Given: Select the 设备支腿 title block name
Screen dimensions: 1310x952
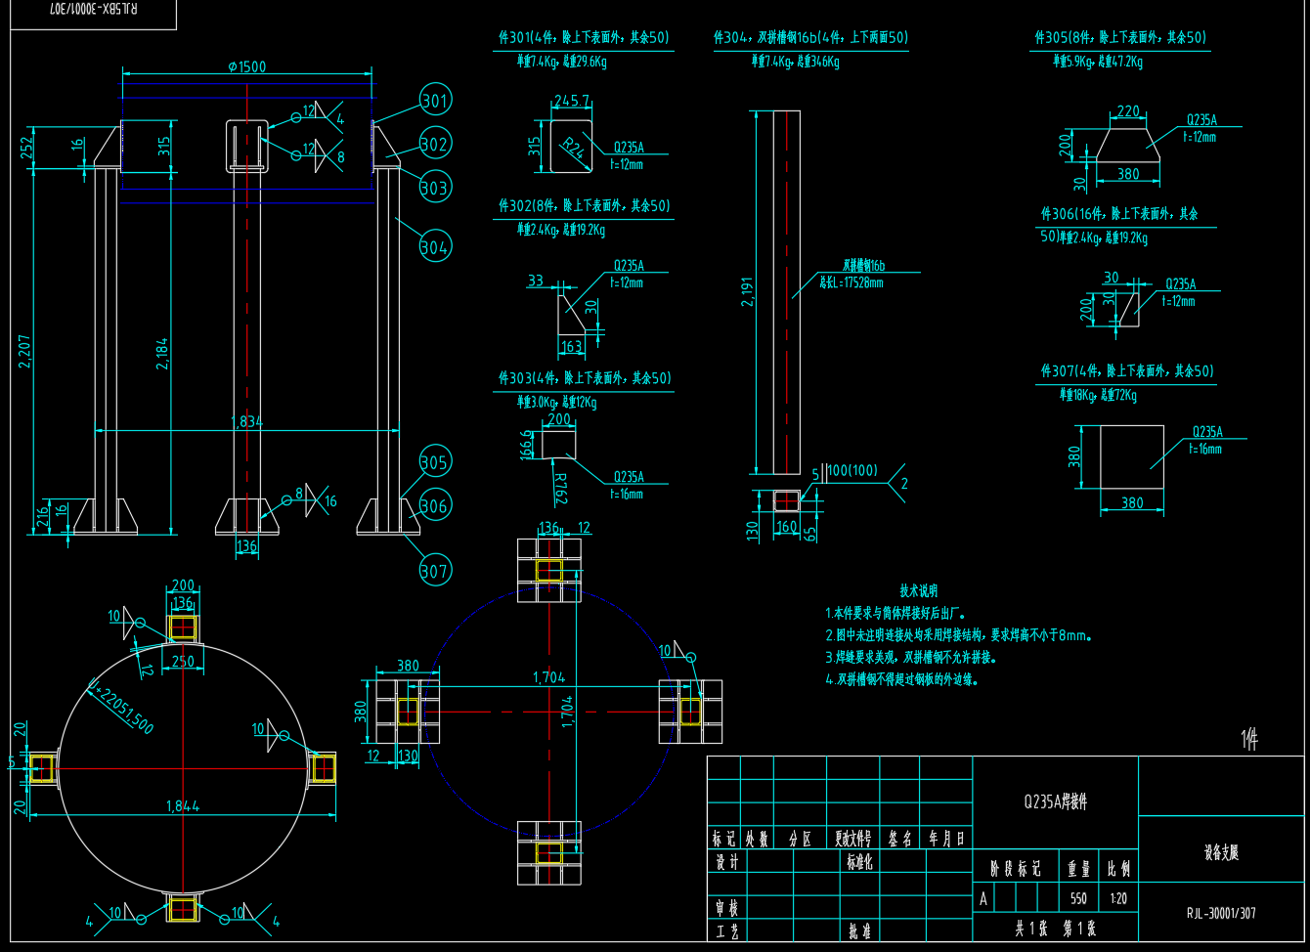Looking at the screenshot, I should click(x=1221, y=852).
